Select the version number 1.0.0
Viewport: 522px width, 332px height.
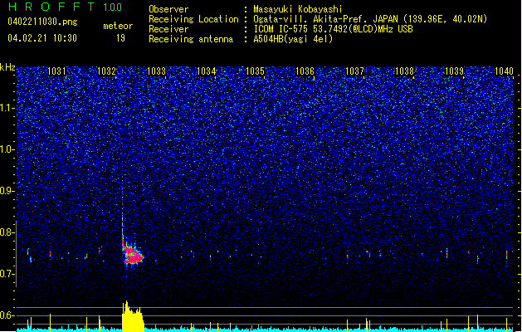point(113,7)
